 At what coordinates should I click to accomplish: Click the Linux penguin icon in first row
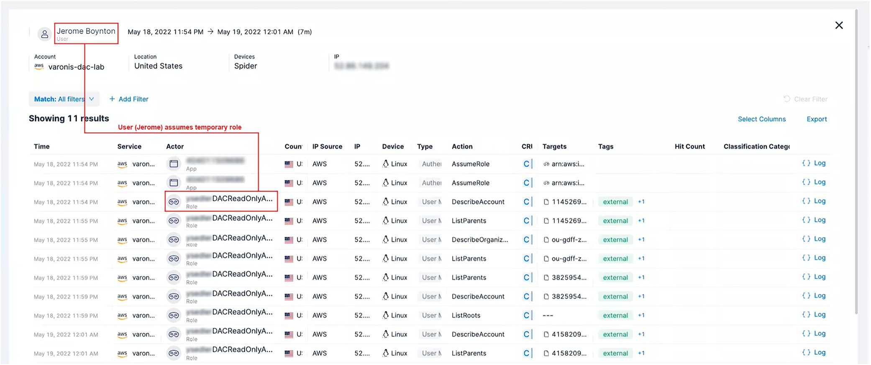pyautogui.click(x=386, y=164)
